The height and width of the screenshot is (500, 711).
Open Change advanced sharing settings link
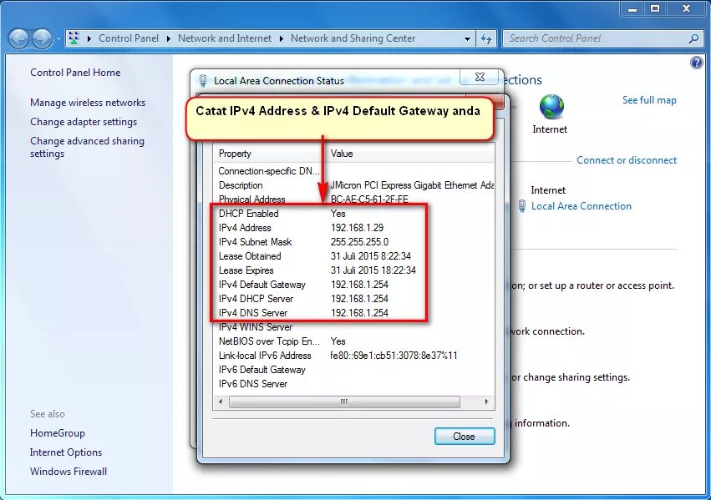pyautogui.click(x=87, y=147)
